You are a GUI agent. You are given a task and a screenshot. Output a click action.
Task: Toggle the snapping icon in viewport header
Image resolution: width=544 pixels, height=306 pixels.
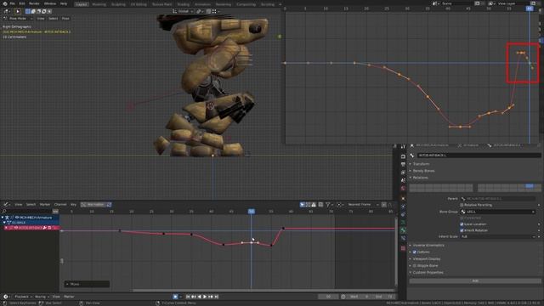pyautogui.click(x=208, y=11)
